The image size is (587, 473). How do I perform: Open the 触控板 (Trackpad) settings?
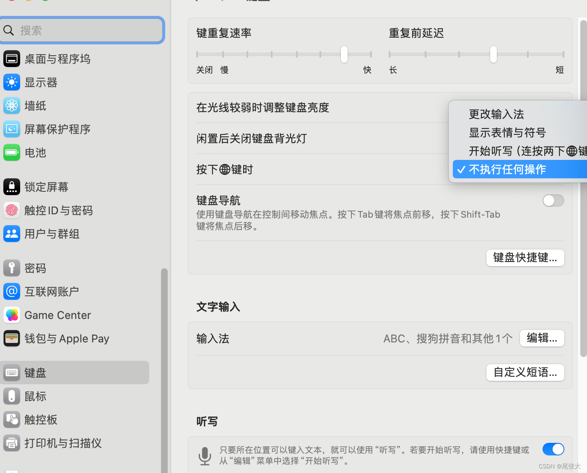click(40, 419)
